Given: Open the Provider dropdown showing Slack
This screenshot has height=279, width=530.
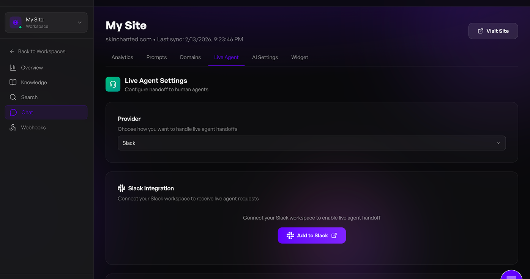Looking at the screenshot, I should coord(311,143).
